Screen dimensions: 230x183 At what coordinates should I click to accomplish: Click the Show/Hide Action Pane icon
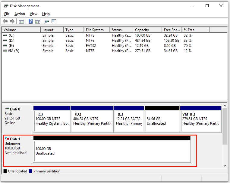[x=38, y=21]
